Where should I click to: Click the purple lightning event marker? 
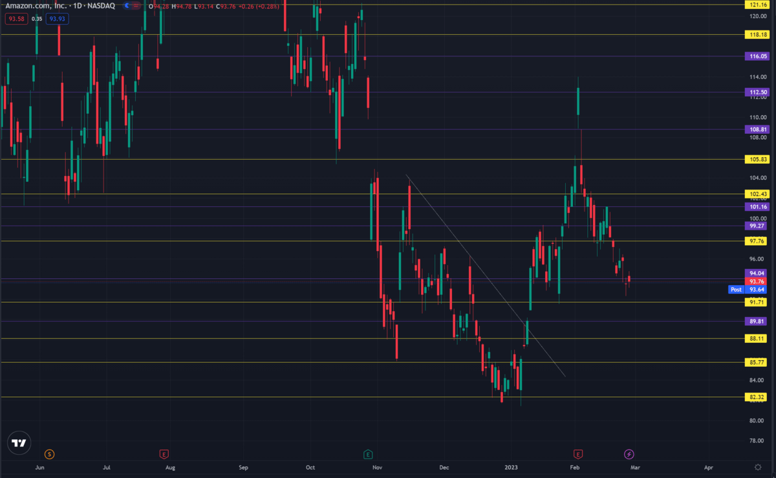(629, 455)
